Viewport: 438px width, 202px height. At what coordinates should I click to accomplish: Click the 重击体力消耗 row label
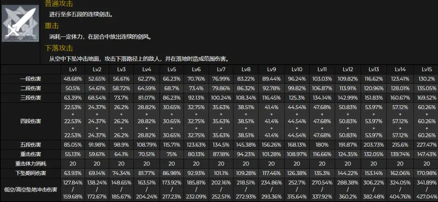click(x=30, y=164)
